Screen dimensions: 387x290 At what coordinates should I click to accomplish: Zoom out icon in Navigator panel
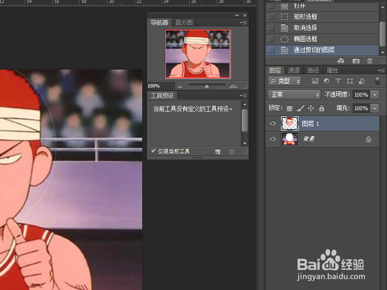pyautogui.click(x=180, y=86)
